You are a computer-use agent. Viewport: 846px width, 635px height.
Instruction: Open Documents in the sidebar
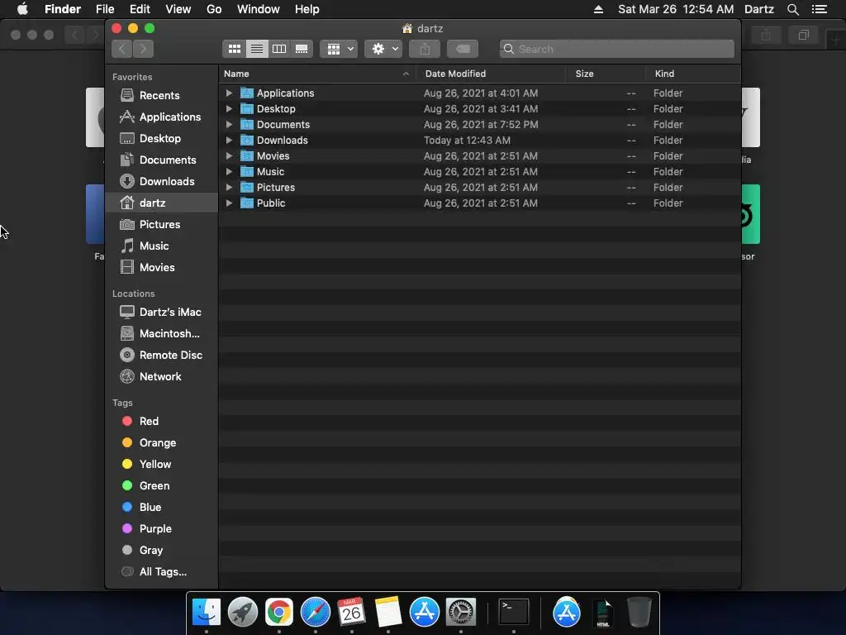point(161,160)
